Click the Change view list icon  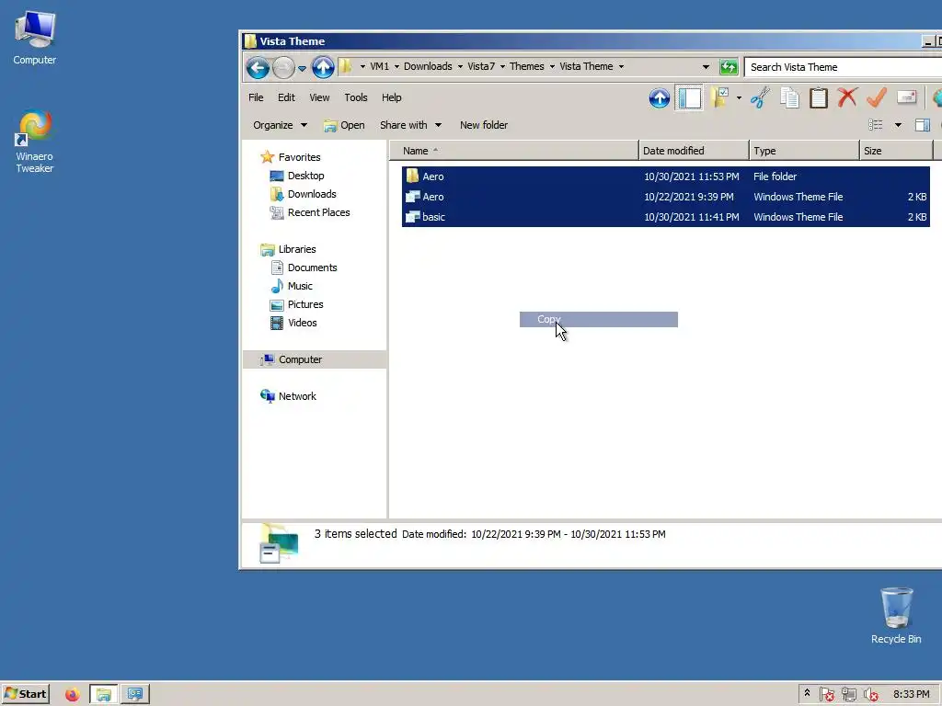pyautogui.click(x=876, y=125)
